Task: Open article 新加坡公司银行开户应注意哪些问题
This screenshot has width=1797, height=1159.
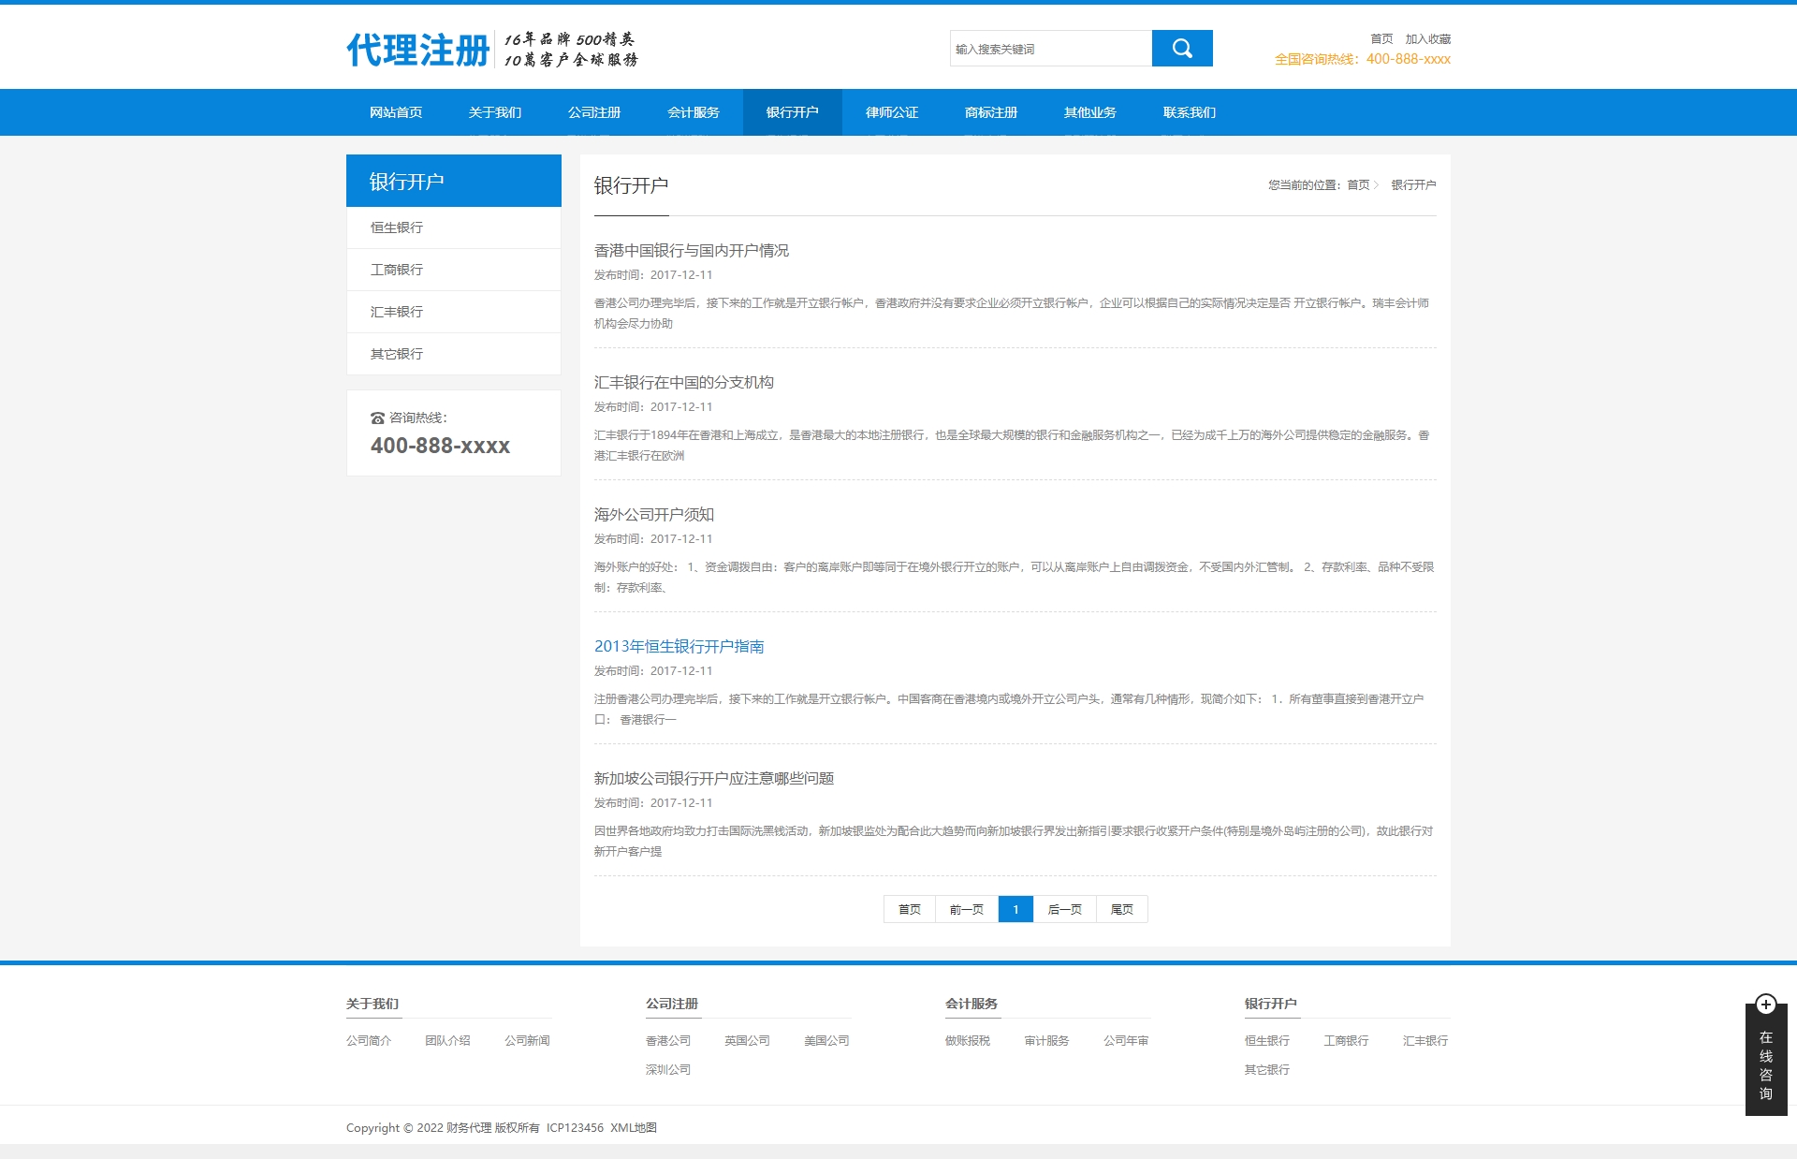Action: [714, 779]
